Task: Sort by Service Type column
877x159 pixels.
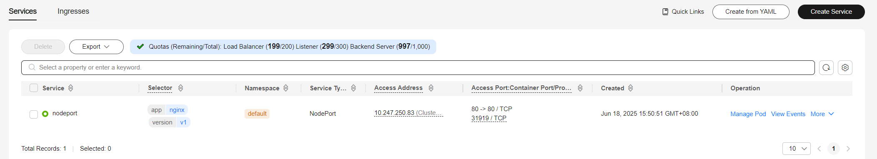Action: [353, 88]
